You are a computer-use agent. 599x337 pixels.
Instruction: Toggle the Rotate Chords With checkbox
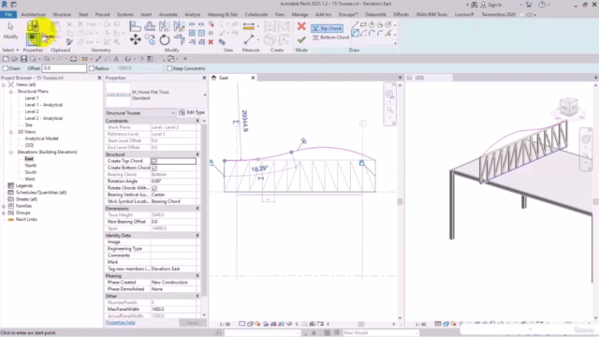pyautogui.click(x=154, y=188)
